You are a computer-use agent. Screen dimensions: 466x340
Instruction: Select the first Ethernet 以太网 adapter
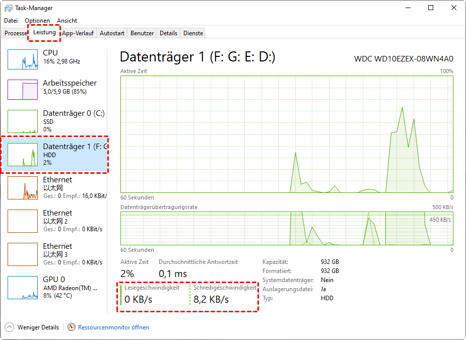pos(55,187)
